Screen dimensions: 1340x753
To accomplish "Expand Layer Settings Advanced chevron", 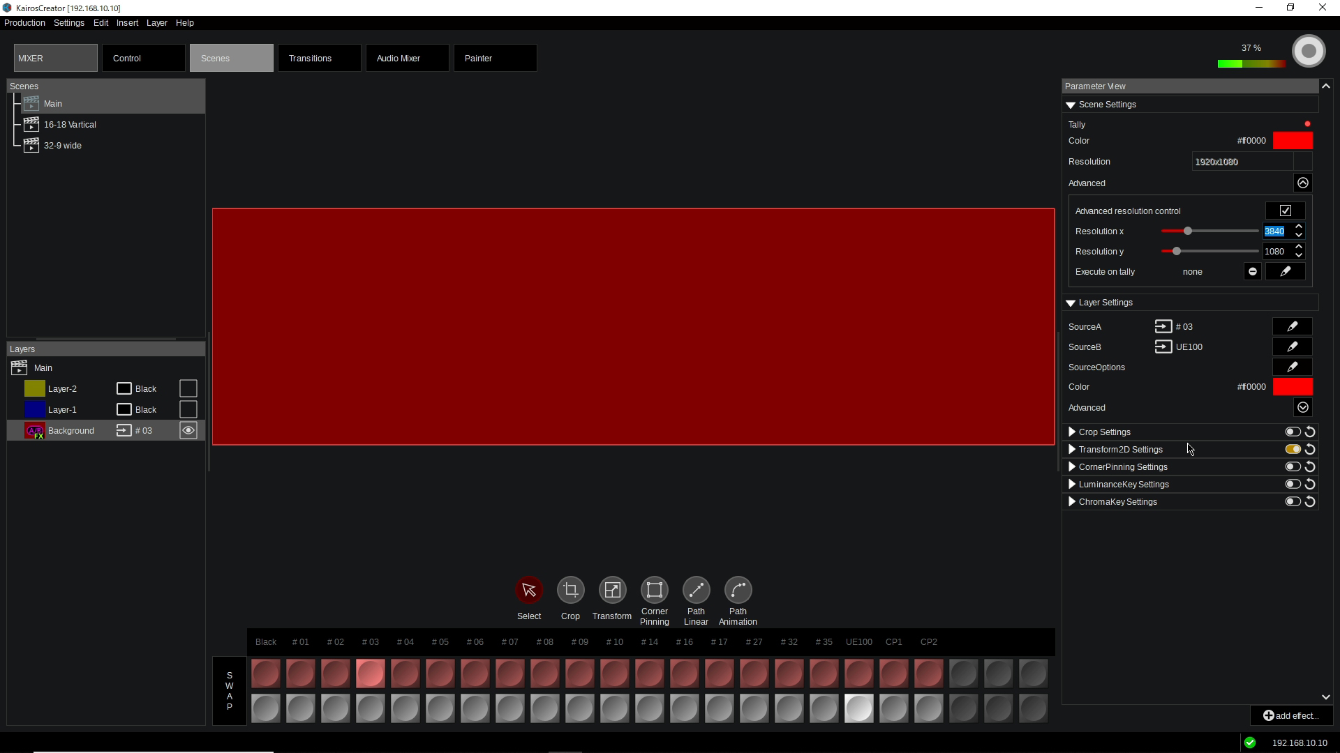I will coord(1302,408).
